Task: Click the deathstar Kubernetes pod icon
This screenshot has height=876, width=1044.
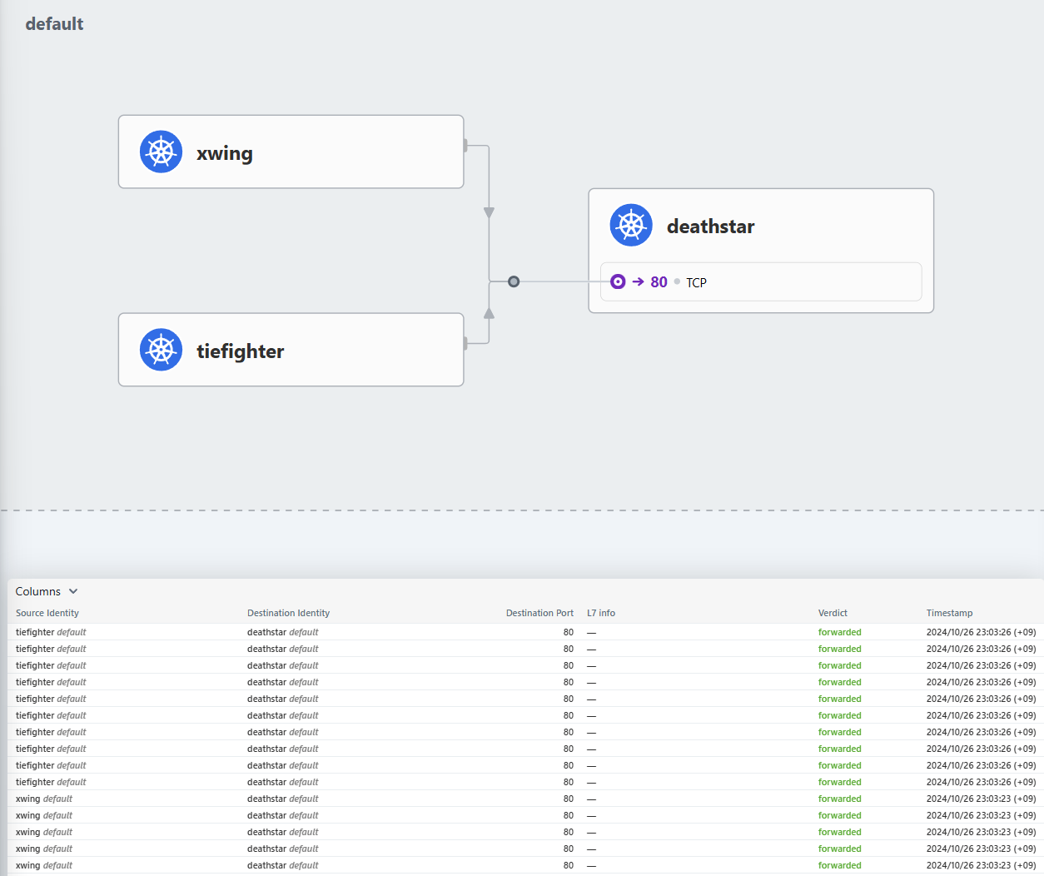Action: coord(631,225)
